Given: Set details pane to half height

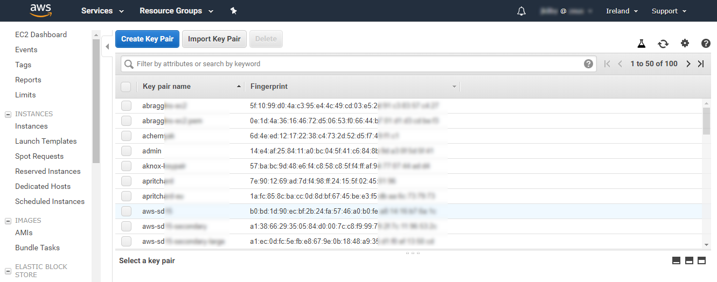Looking at the screenshot, I should (689, 260).
